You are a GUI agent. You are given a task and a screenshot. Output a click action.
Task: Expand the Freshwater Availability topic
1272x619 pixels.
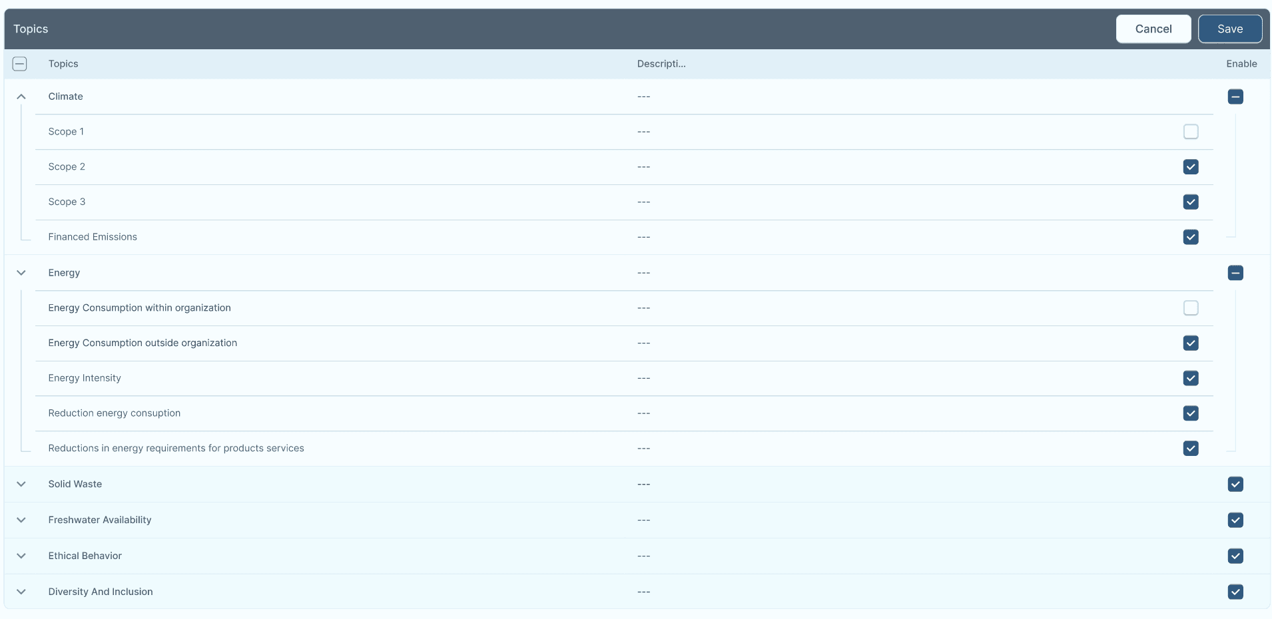point(21,520)
